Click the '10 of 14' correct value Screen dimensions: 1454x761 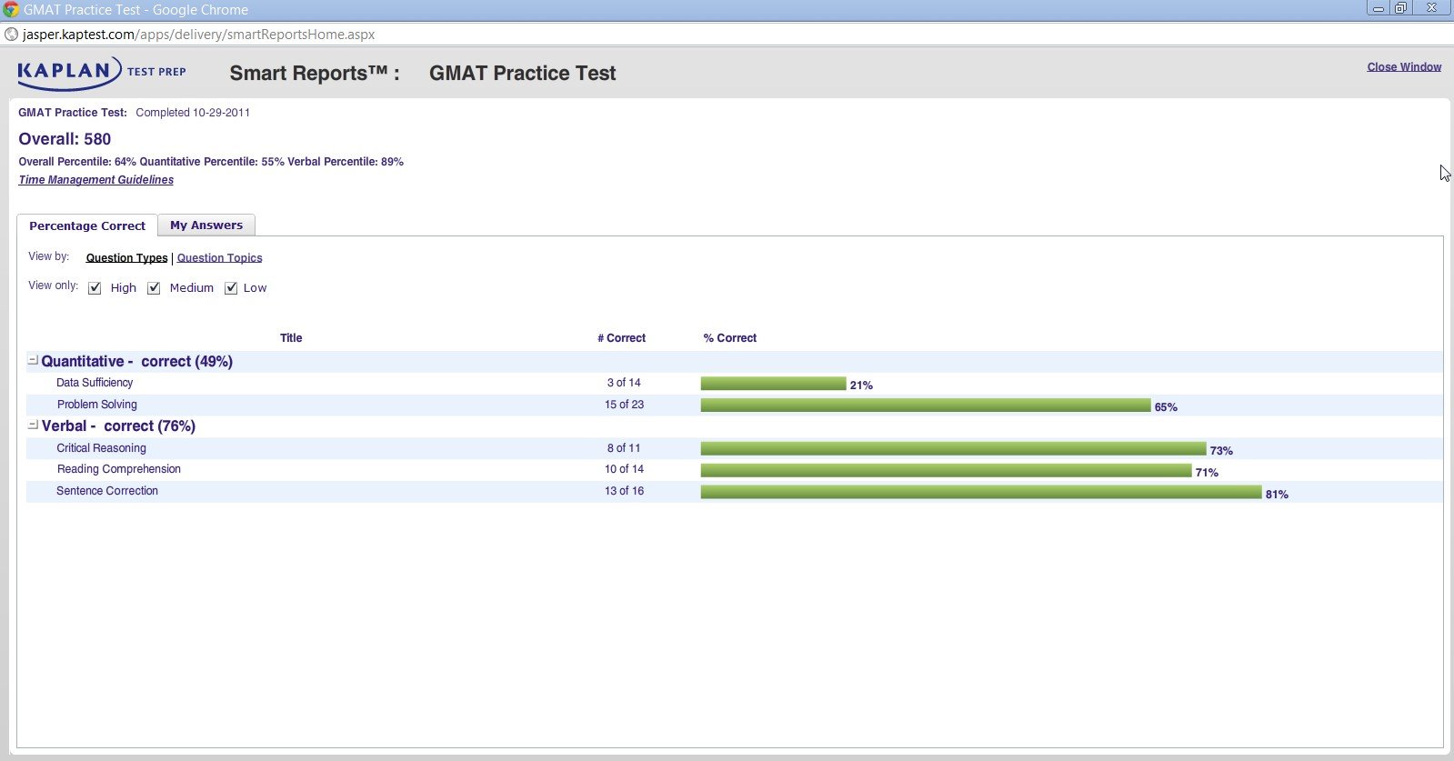click(x=624, y=469)
